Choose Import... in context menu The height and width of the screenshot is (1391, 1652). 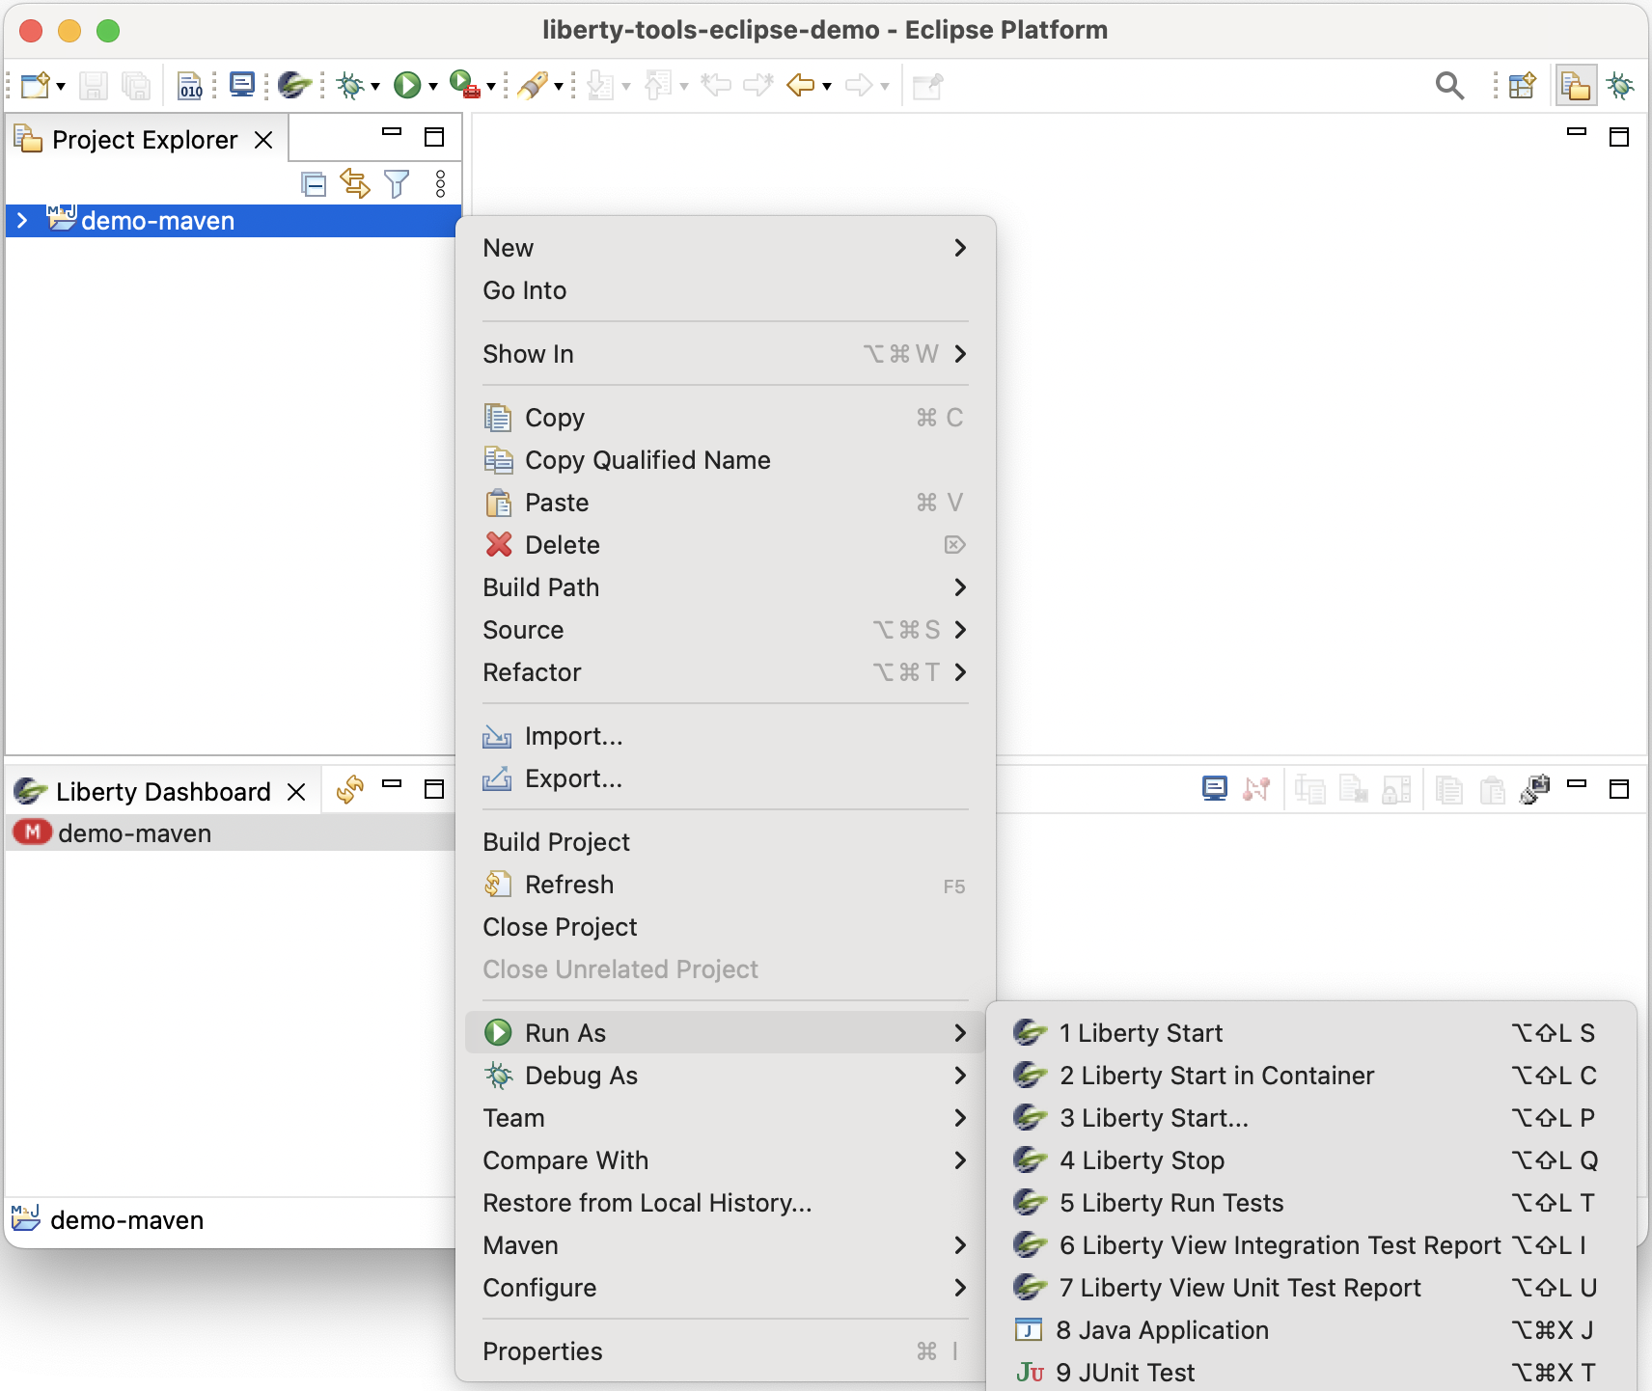pos(725,736)
